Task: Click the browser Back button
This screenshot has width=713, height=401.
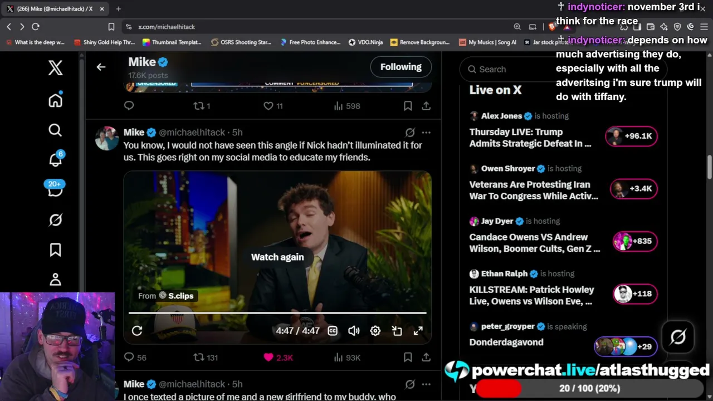Action: 9,27
